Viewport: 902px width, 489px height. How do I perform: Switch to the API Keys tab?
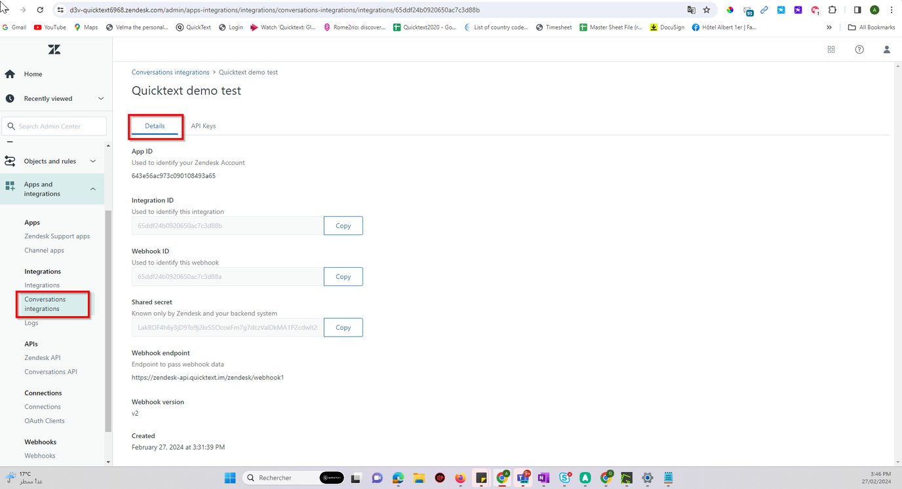(x=203, y=126)
